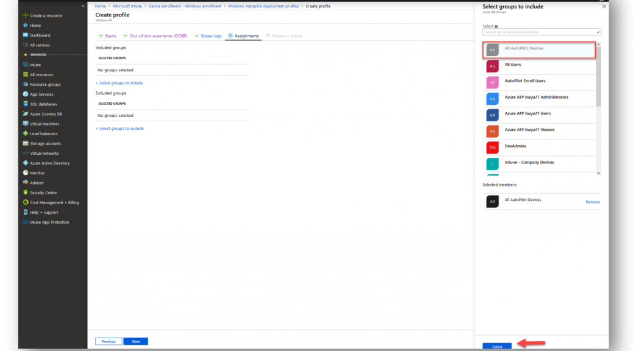The width and height of the screenshot is (633, 351).
Task: Choose Azure ATP bwya77 Administrators group
Action: click(539, 99)
